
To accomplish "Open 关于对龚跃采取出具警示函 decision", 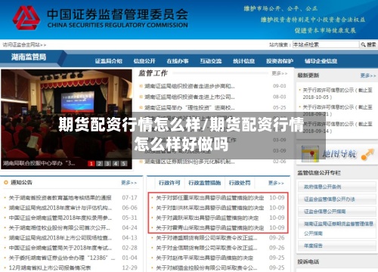I will (207, 218).
